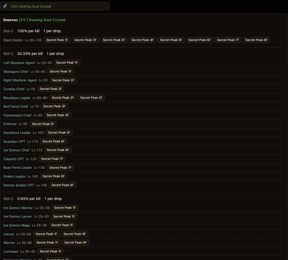Click Lancer's Secret Peak 4F tag
The image size is (288, 260).
(75, 234)
